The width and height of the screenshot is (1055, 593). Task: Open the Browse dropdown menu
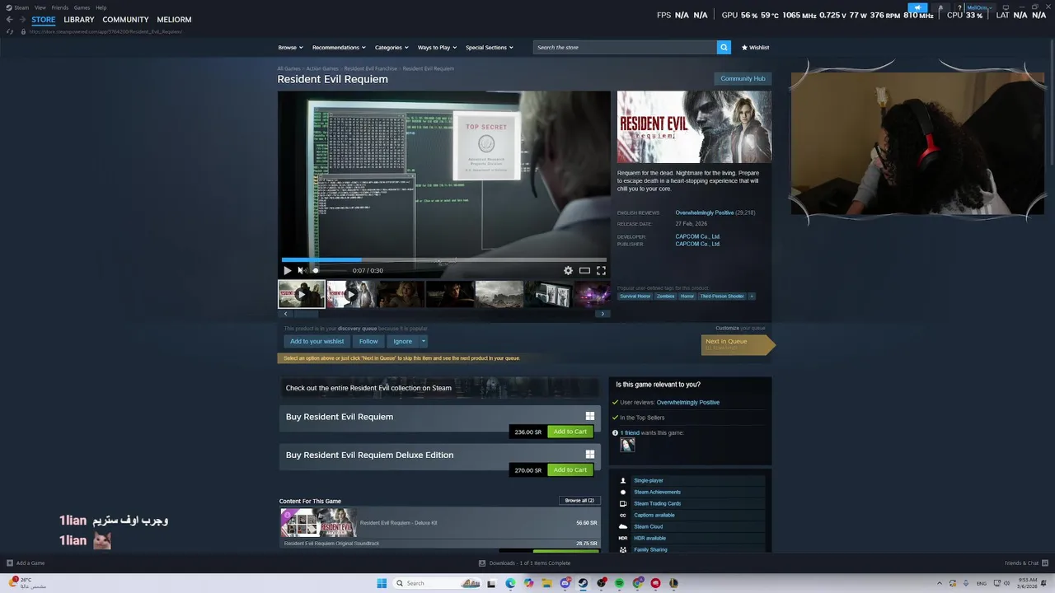coord(290,47)
